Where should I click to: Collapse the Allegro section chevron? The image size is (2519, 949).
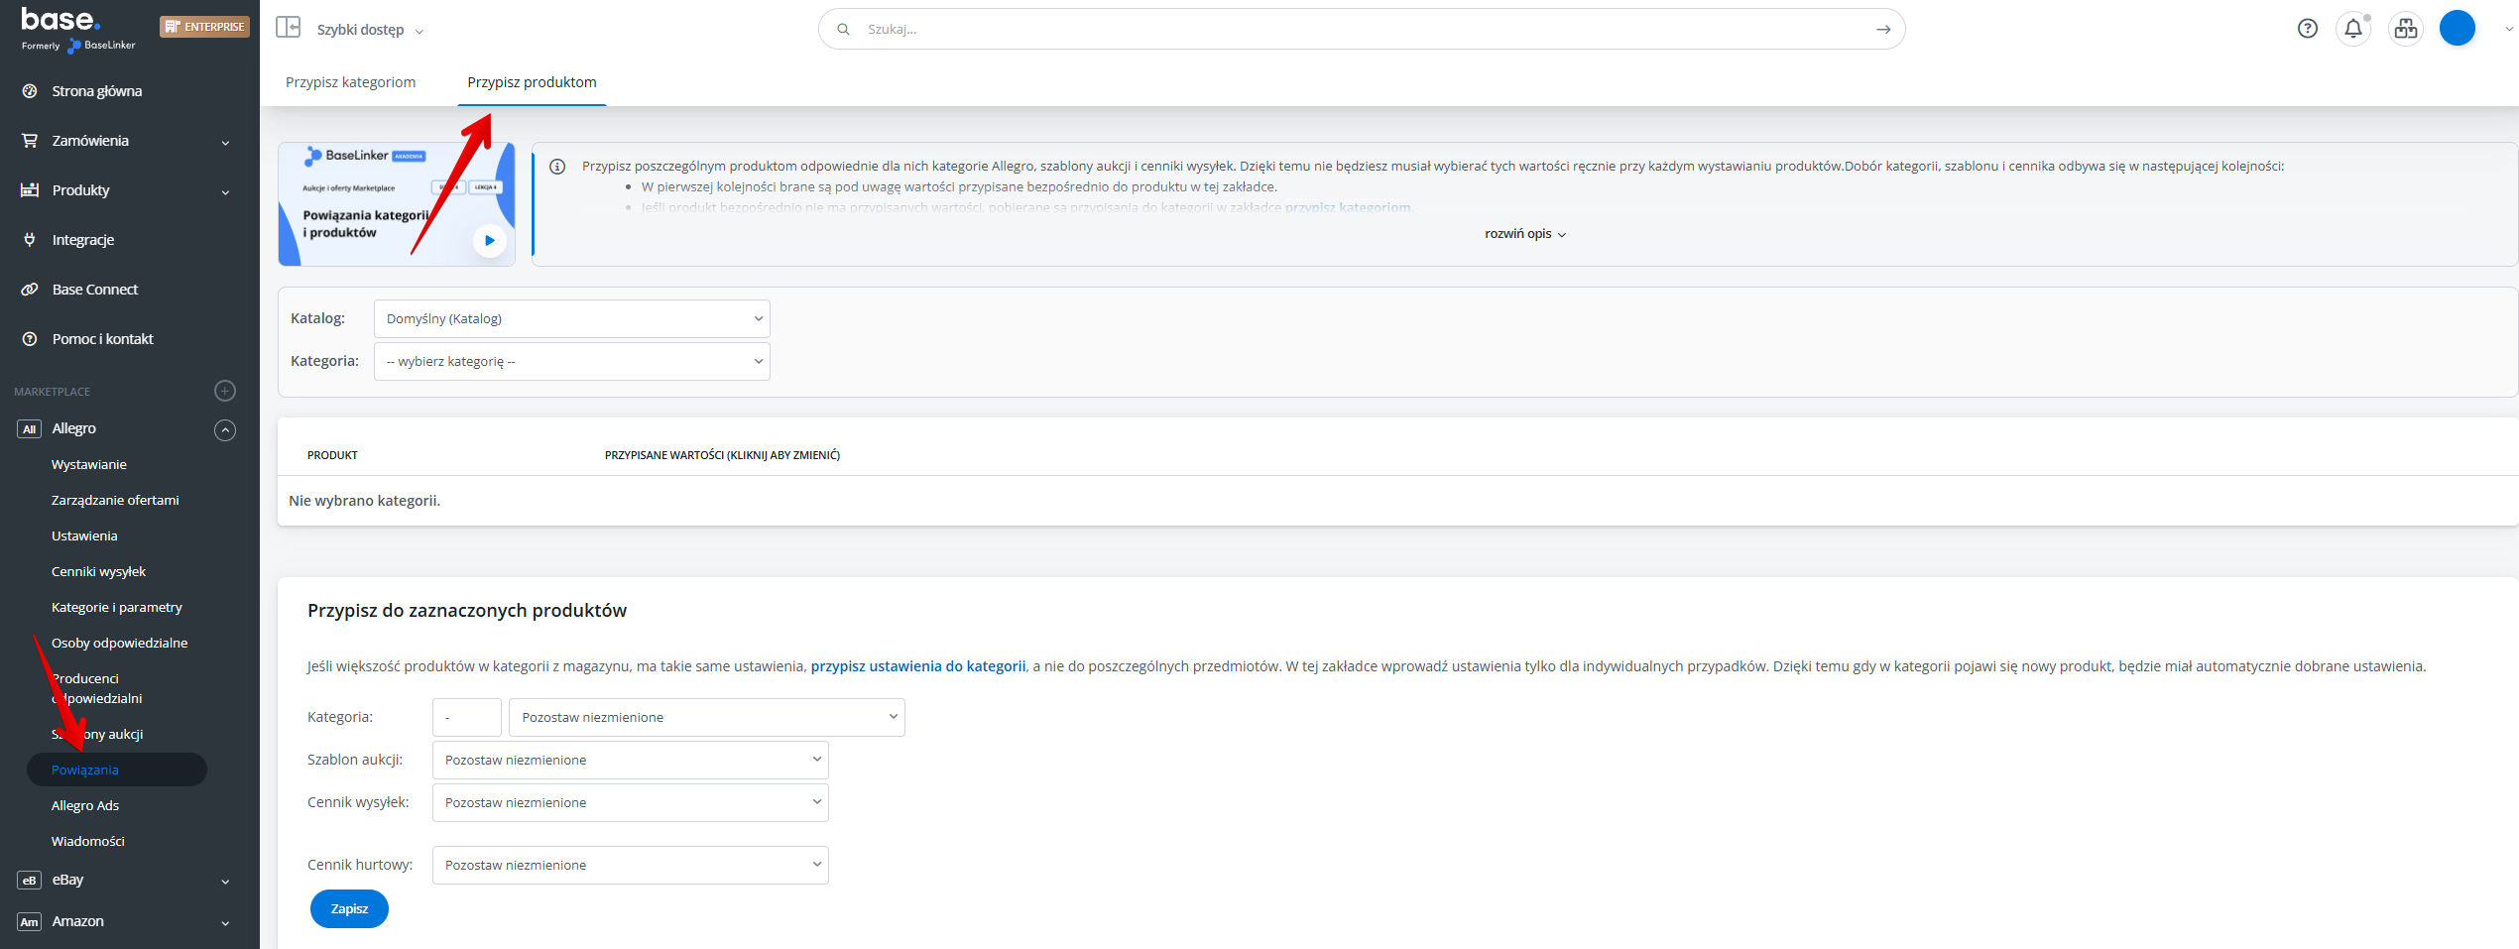click(225, 429)
